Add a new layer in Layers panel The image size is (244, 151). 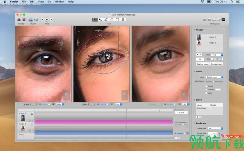click(197, 117)
